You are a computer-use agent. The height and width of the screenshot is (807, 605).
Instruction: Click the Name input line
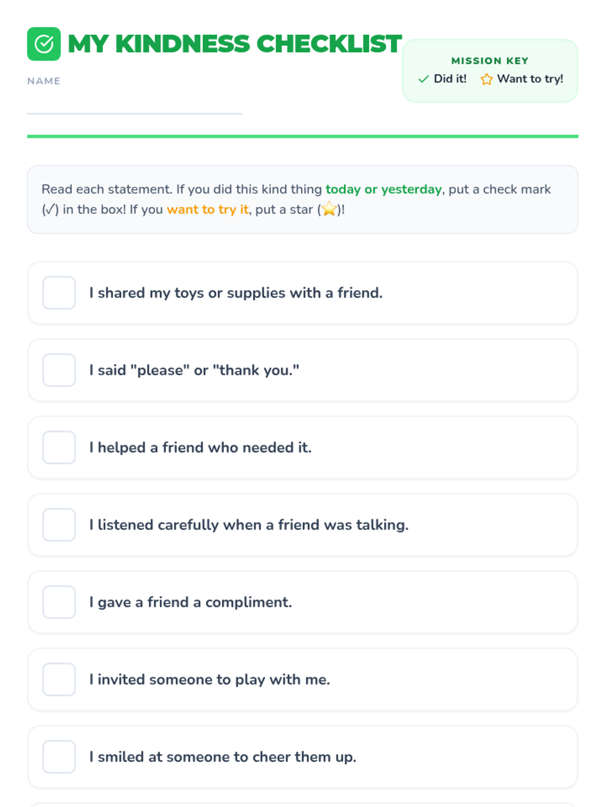point(134,104)
